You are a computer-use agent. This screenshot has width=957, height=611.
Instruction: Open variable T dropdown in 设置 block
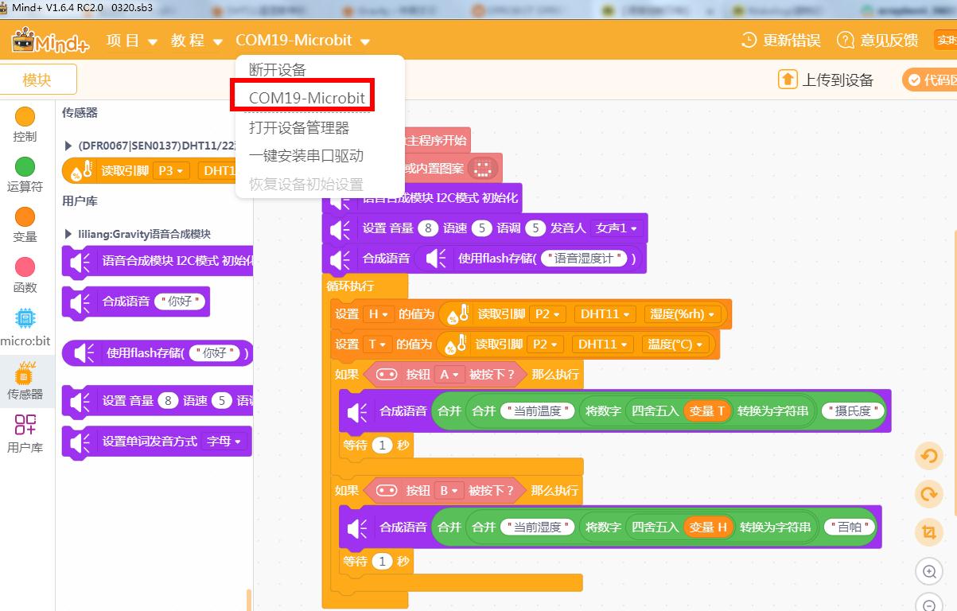coord(377,344)
